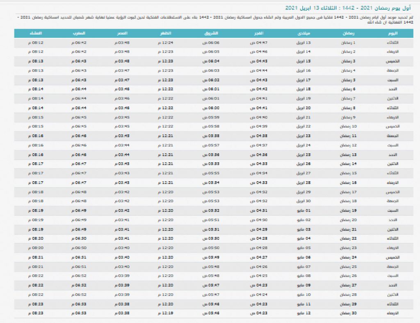
Task: Click the Fajr time '04:31 ص'
Action: (259, 210)
